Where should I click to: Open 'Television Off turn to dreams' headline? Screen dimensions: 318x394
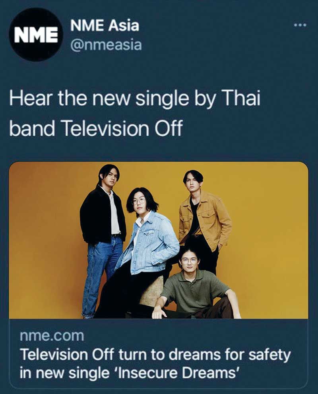(155, 364)
